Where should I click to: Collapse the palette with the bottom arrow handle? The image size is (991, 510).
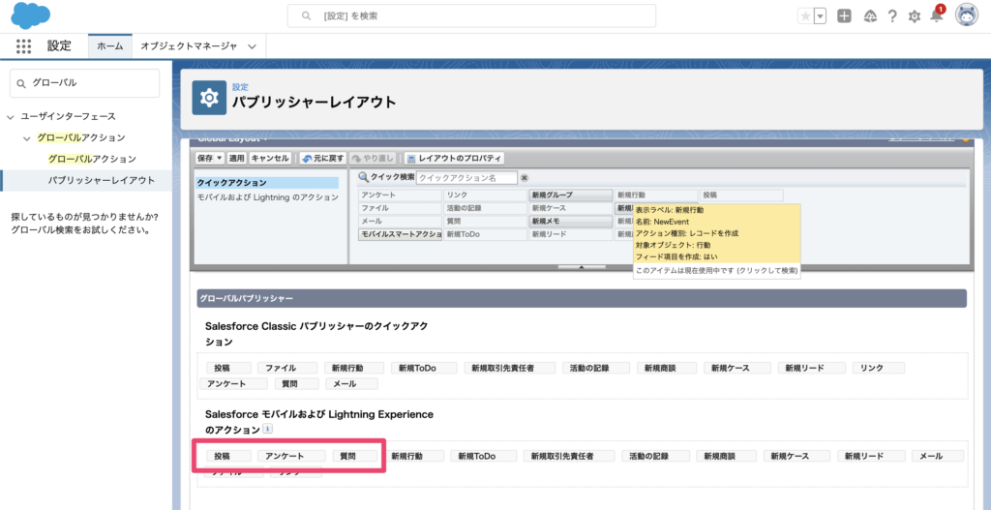click(582, 267)
